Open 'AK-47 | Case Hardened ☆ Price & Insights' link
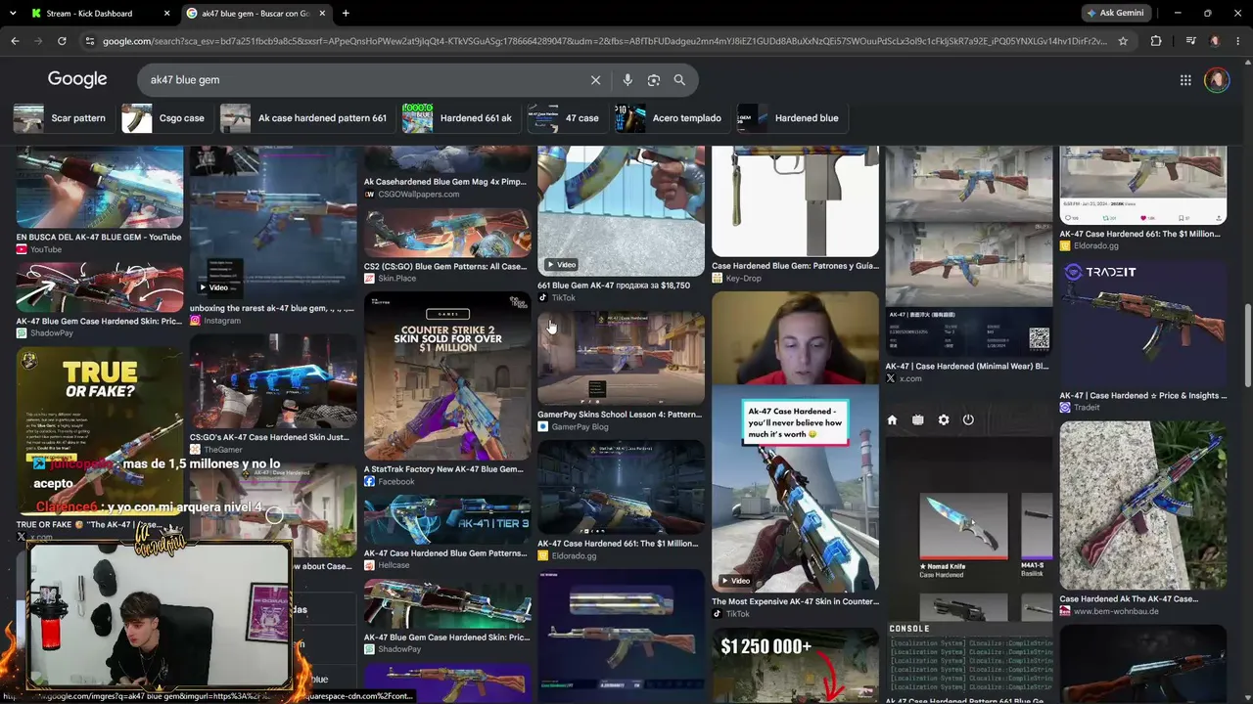Viewport: 1253px width, 704px height. click(x=1142, y=396)
